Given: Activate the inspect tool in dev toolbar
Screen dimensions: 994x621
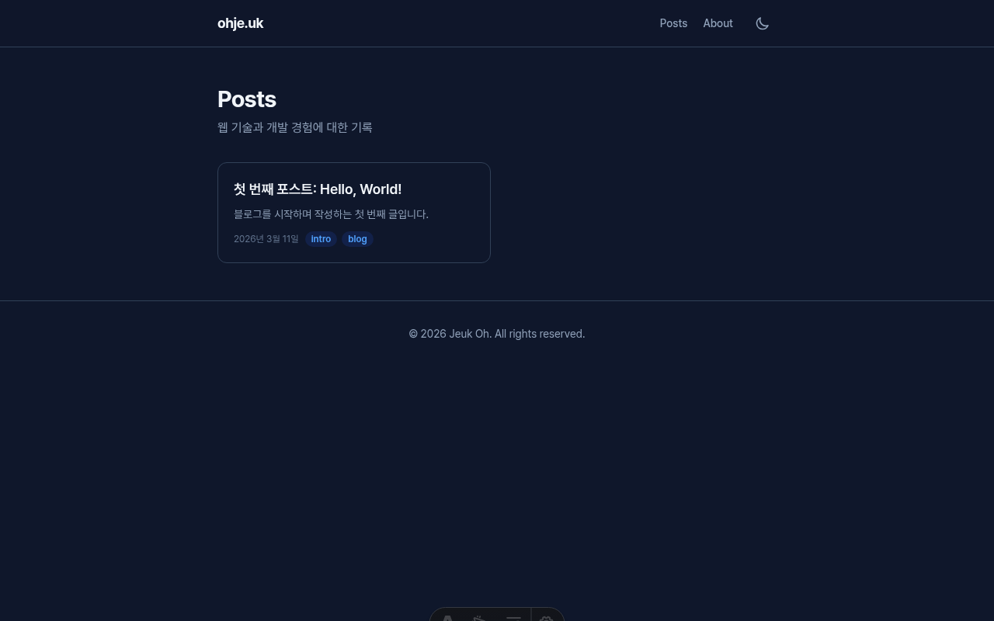Looking at the screenshot, I should point(481,618).
